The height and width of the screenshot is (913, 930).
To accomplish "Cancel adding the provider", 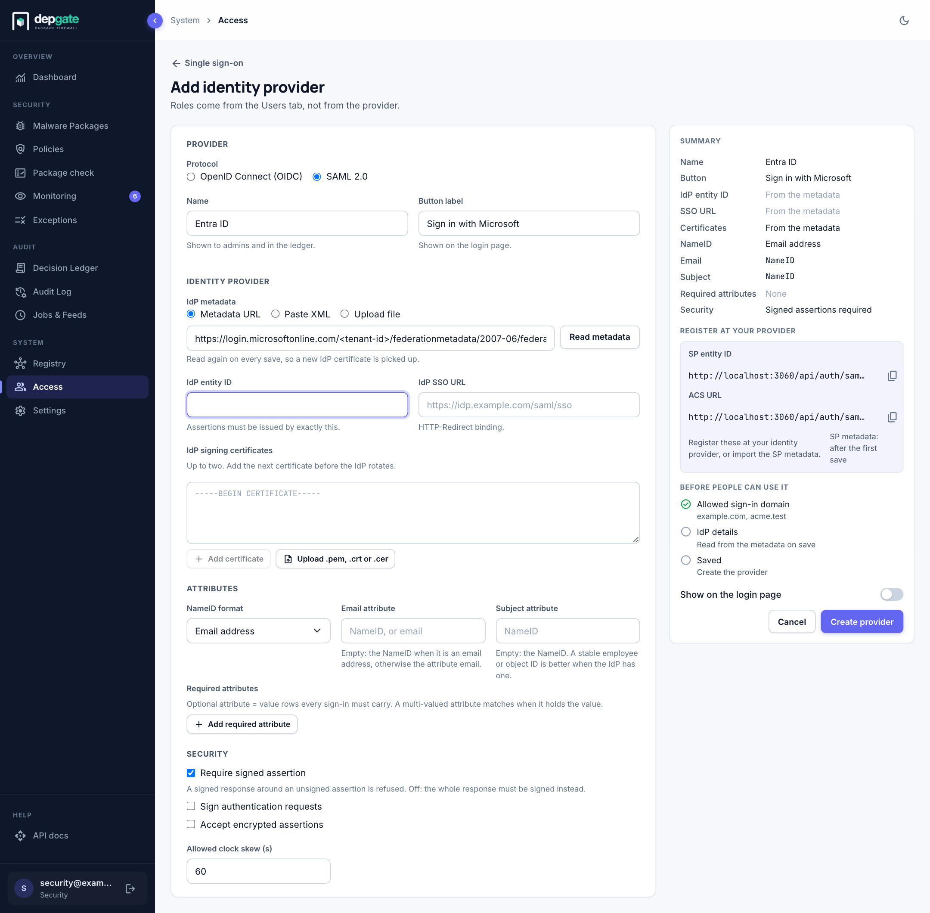I will (791, 622).
